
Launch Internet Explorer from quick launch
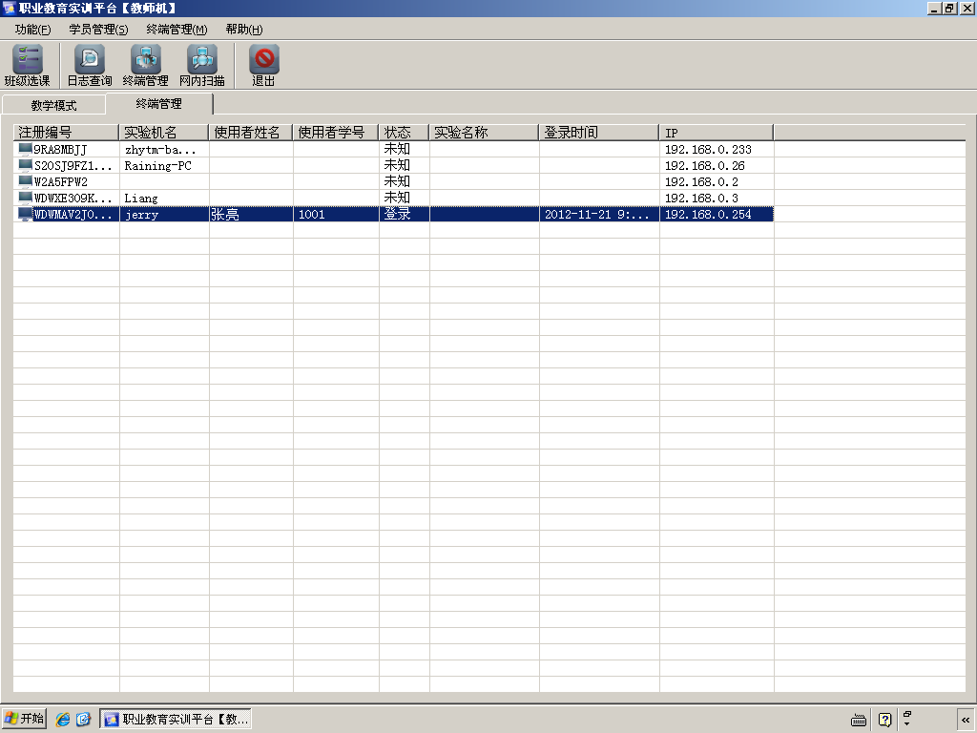(63, 720)
